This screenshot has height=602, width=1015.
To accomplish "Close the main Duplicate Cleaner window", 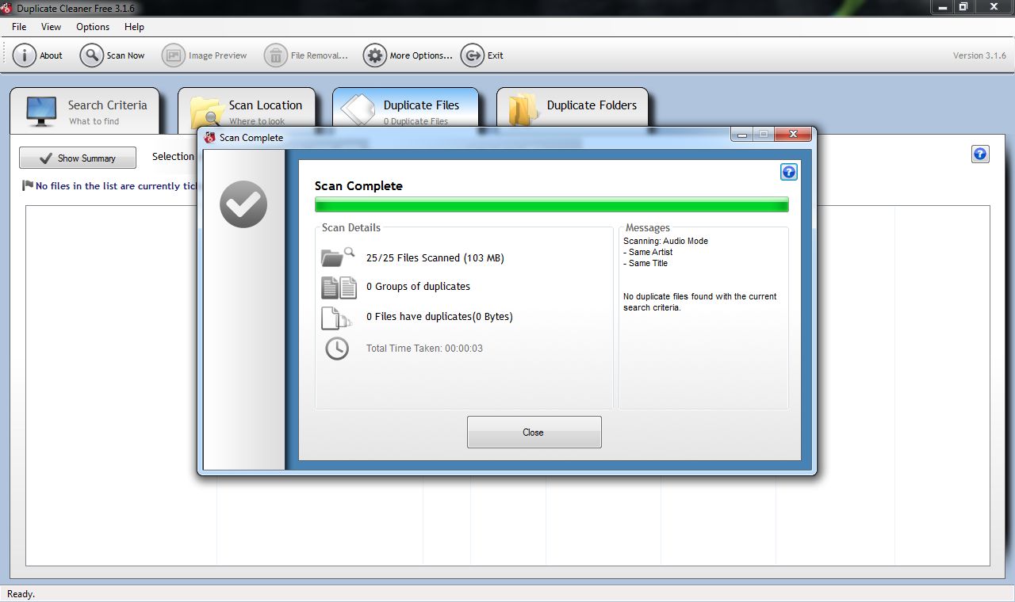I will click(995, 7).
